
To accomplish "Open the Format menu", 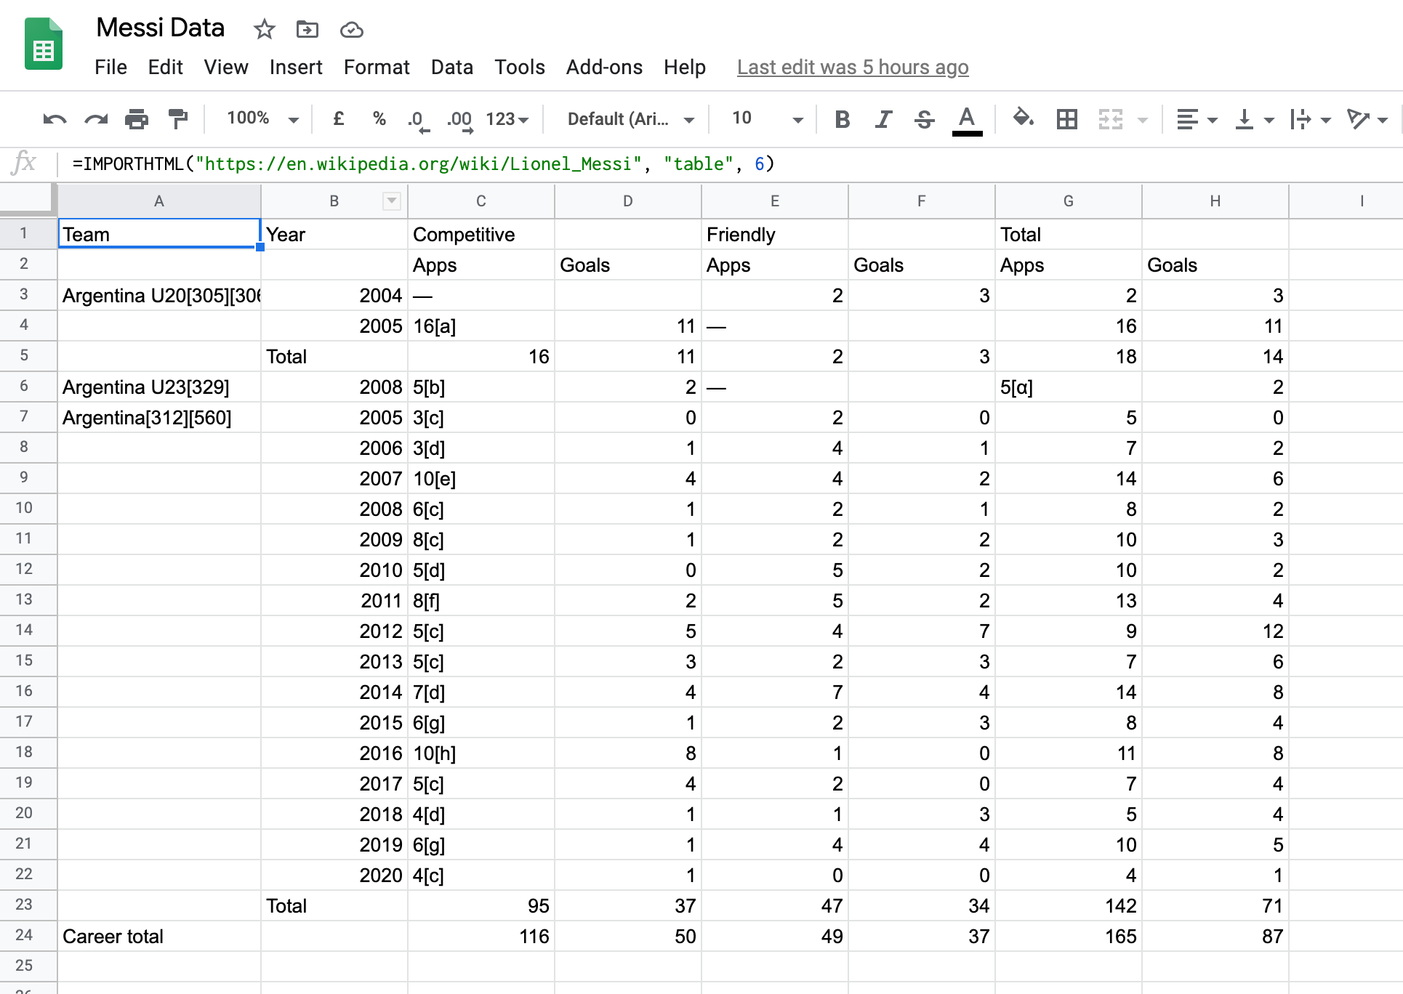I will 376,68.
